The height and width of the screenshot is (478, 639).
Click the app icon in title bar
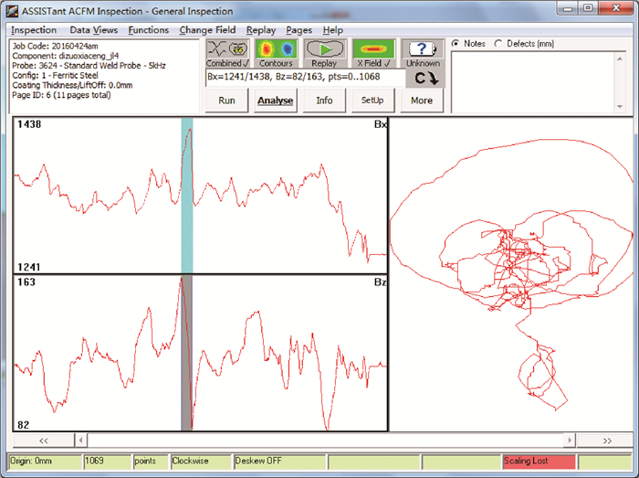(12, 11)
